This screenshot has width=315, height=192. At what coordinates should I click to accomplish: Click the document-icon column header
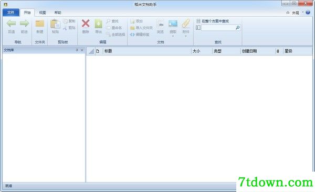(x=98, y=51)
